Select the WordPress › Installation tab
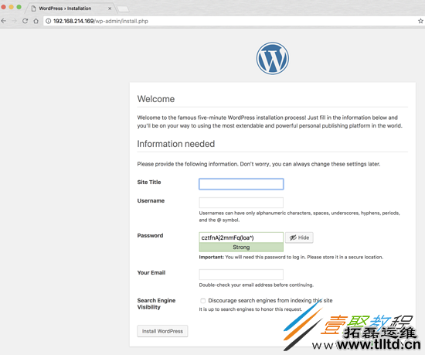425x355 pixels. (x=70, y=9)
